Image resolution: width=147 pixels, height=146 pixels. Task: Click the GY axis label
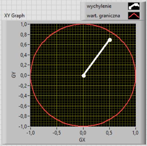pos(14,75)
